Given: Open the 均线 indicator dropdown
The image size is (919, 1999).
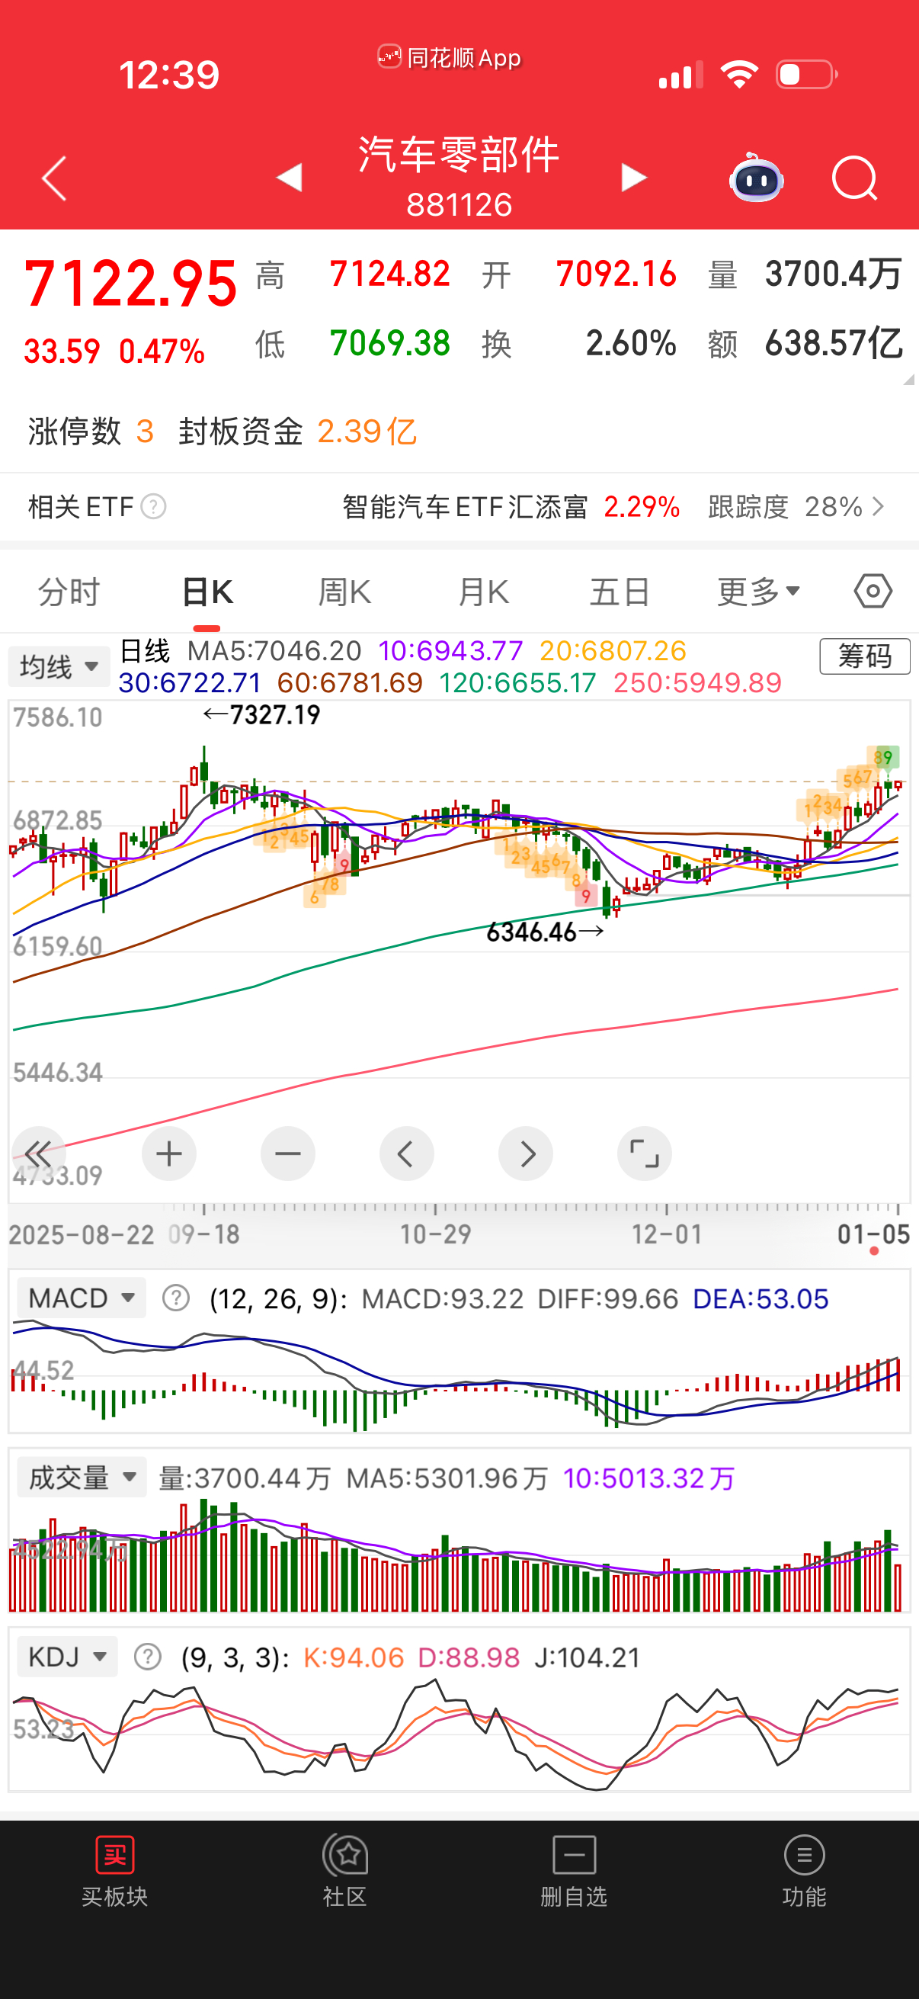Looking at the screenshot, I should click(59, 666).
